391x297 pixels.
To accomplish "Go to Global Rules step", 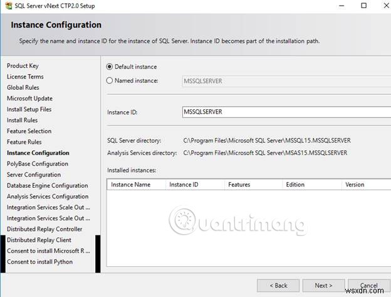I will (x=23, y=88).
